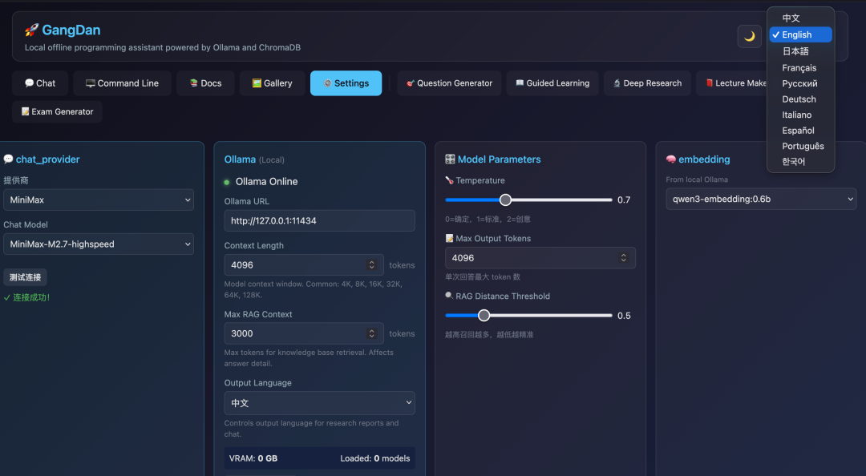Screen dimensions: 866x476
Task: Open the Docs tab
Action: click(x=205, y=83)
